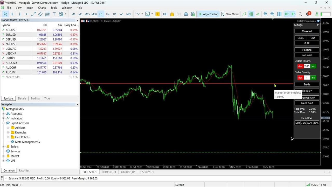The width and height of the screenshot is (332, 187).
Task: Open the Charts menu
Action: click(42, 8)
